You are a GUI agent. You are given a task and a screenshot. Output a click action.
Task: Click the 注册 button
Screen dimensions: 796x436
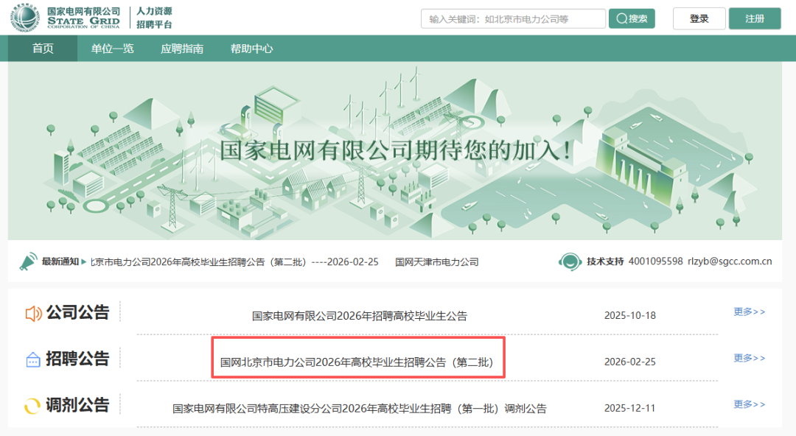pyautogui.click(x=754, y=18)
